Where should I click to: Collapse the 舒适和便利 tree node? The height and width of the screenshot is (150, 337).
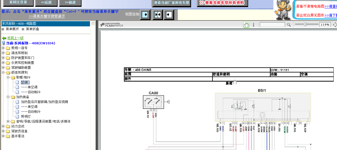[3, 73]
